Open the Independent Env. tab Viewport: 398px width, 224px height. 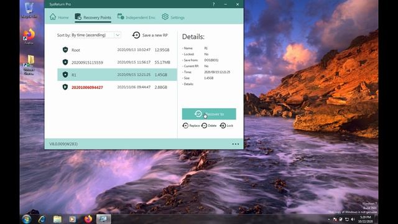pos(136,17)
